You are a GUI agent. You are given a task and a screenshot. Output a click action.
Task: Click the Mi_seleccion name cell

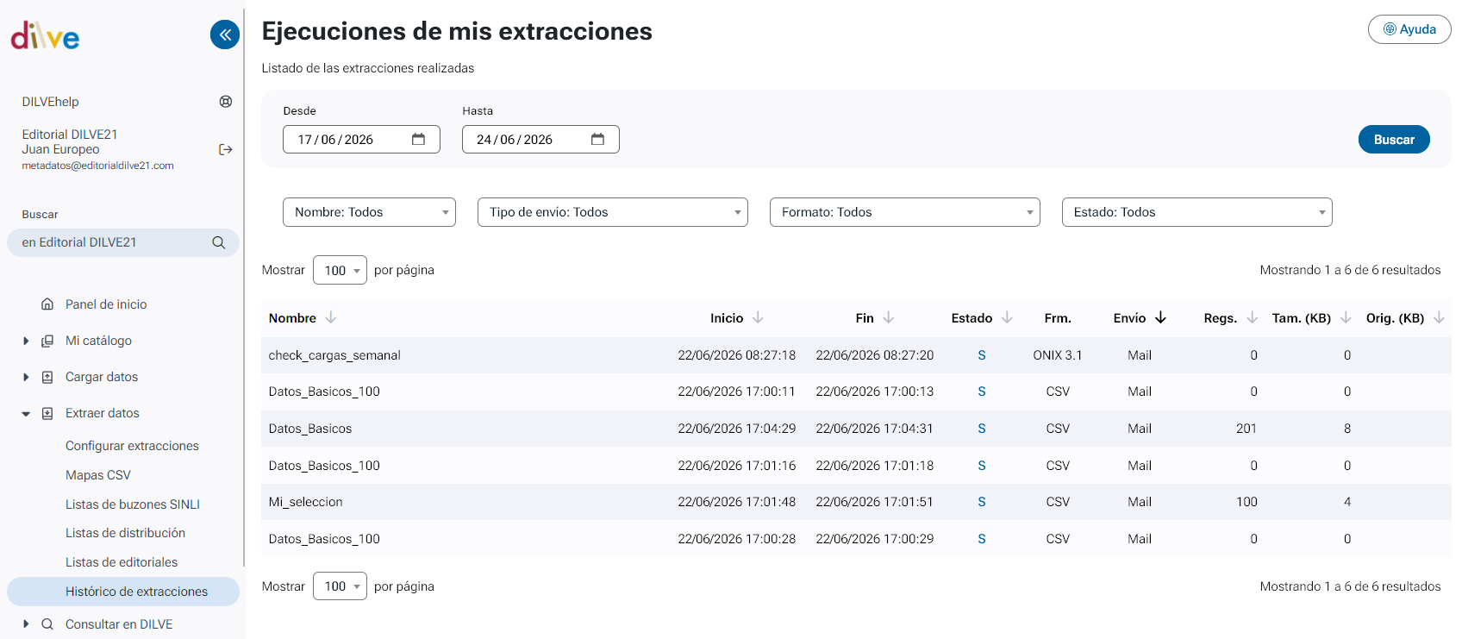pyautogui.click(x=305, y=502)
